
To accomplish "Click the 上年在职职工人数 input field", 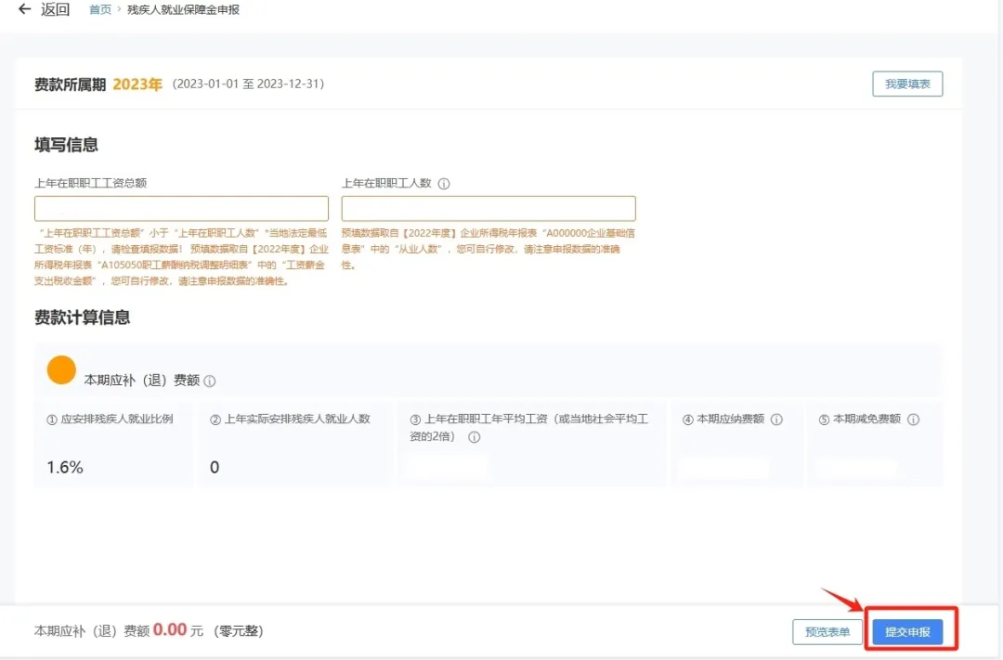I will pos(488,207).
